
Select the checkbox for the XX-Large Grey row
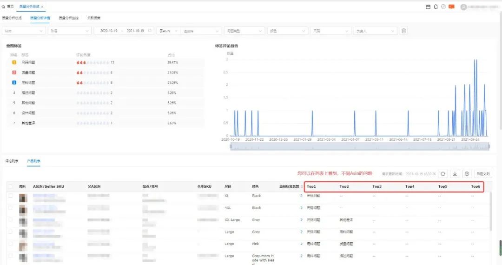tap(11, 220)
